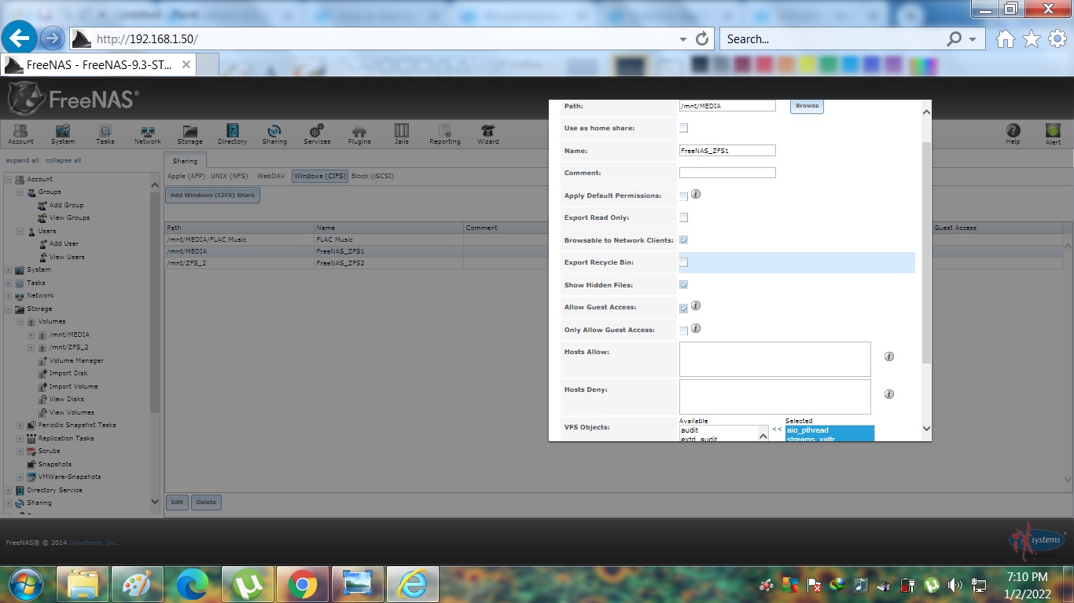
Task: Switch to UNIX (NFS) tab
Action: pos(230,177)
